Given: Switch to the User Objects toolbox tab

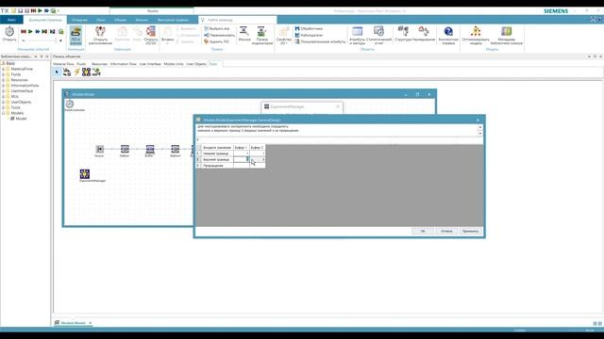Looking at the screenshot, I should (196, 64).
